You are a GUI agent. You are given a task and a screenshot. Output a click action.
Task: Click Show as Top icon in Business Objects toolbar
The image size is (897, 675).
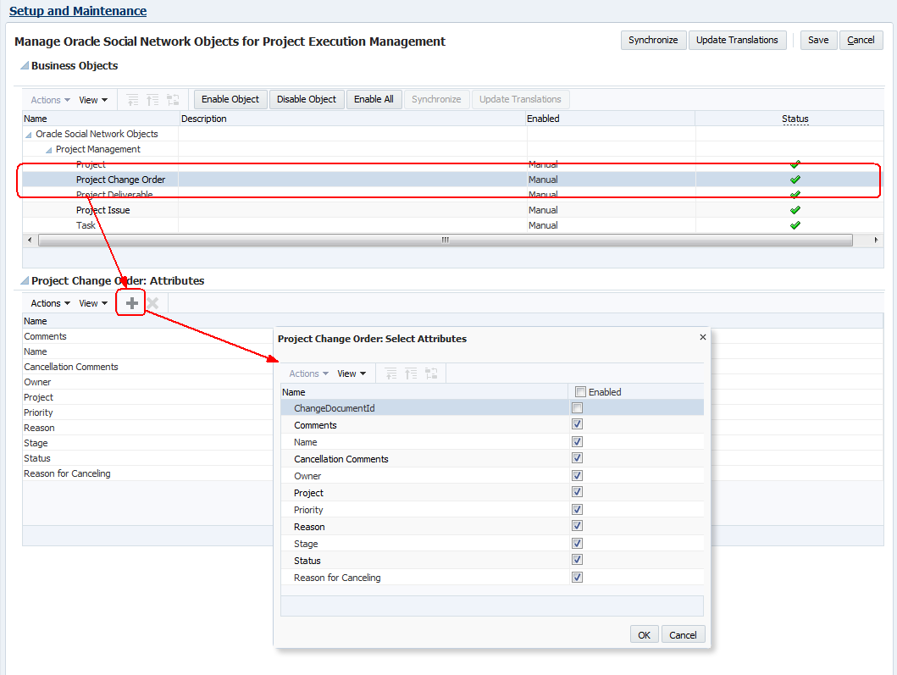click(173, 100)
